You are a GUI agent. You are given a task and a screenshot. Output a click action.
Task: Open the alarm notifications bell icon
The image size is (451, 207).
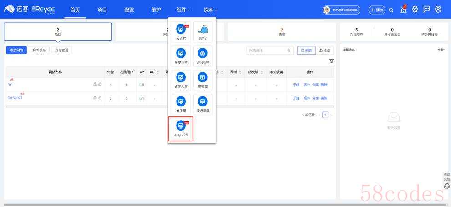(404, 10)
